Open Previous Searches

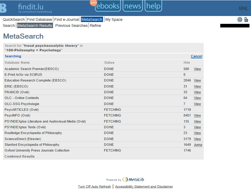click(71, 25)
